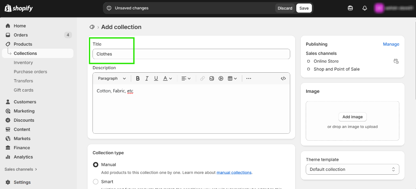This screenshot has height=189, width=416.
Task: Switch description editor to HTML view
Action: tap(283, 78)
